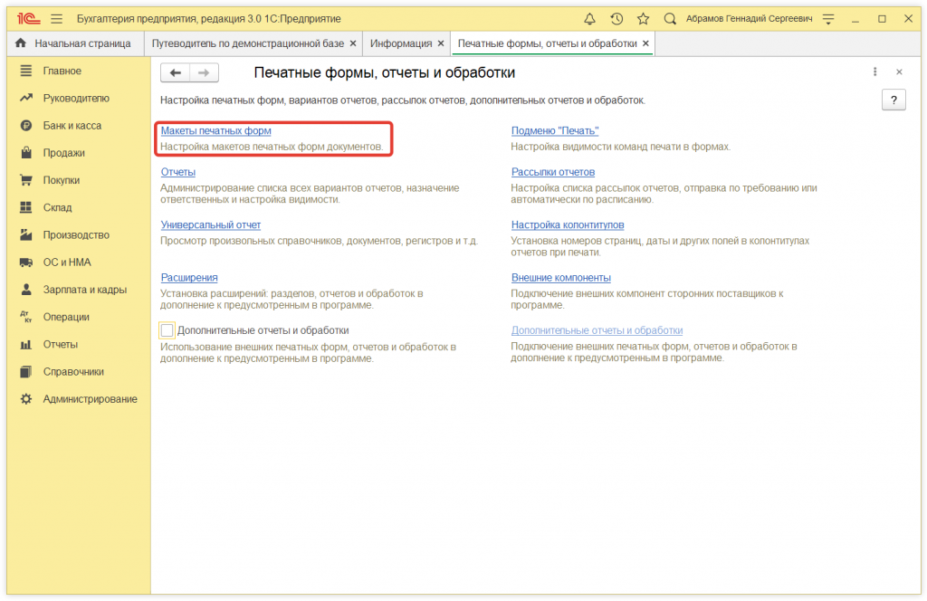The image size is (927, 601).
Task: Open Макеты печатных форм link
Action: click(215, 131)
